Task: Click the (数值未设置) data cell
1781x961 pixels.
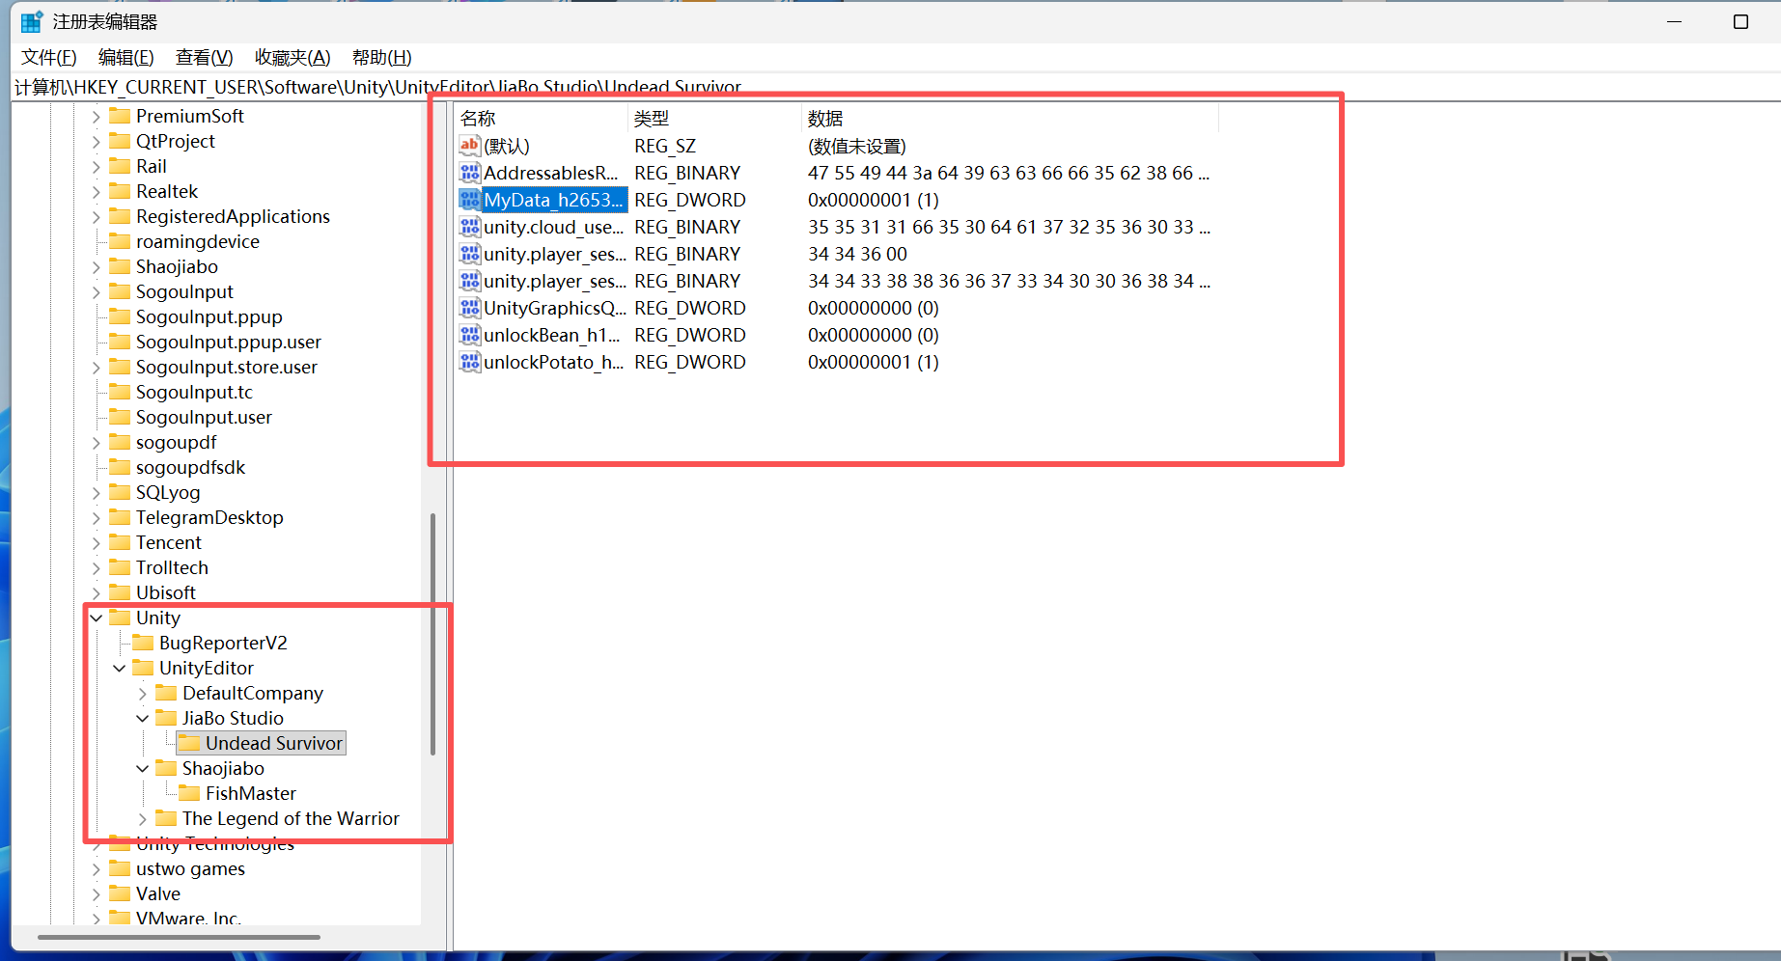Action: (856, 146)
